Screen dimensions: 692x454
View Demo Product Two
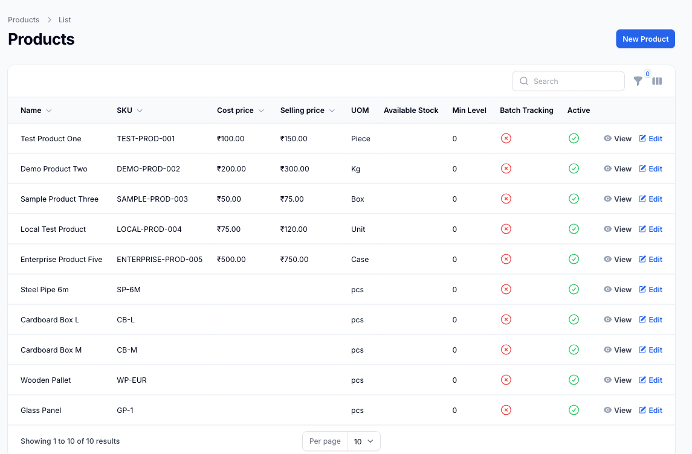click(x=618, y=169)
